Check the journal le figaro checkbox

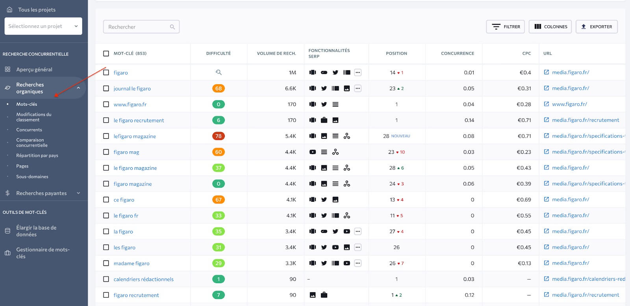(106, 88)
